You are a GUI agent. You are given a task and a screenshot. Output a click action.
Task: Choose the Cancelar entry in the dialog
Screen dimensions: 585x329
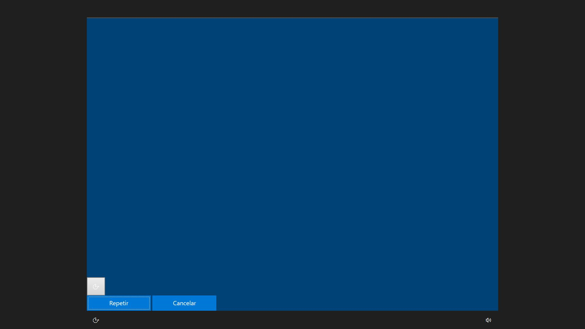click(184, 303)
